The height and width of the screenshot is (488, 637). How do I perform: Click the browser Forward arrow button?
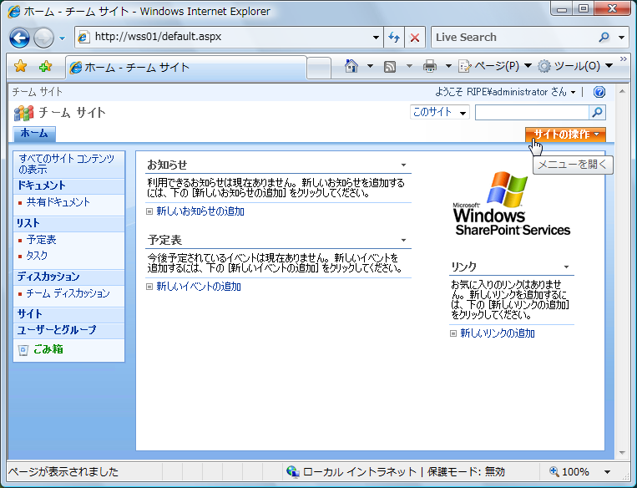pyautogui.click(x=43, y=38)
